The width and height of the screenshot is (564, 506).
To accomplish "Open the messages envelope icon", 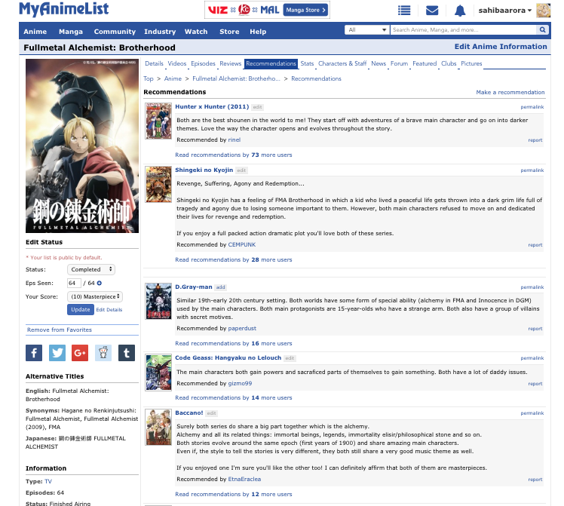I will pyautogui.click(x=431, y=11).
